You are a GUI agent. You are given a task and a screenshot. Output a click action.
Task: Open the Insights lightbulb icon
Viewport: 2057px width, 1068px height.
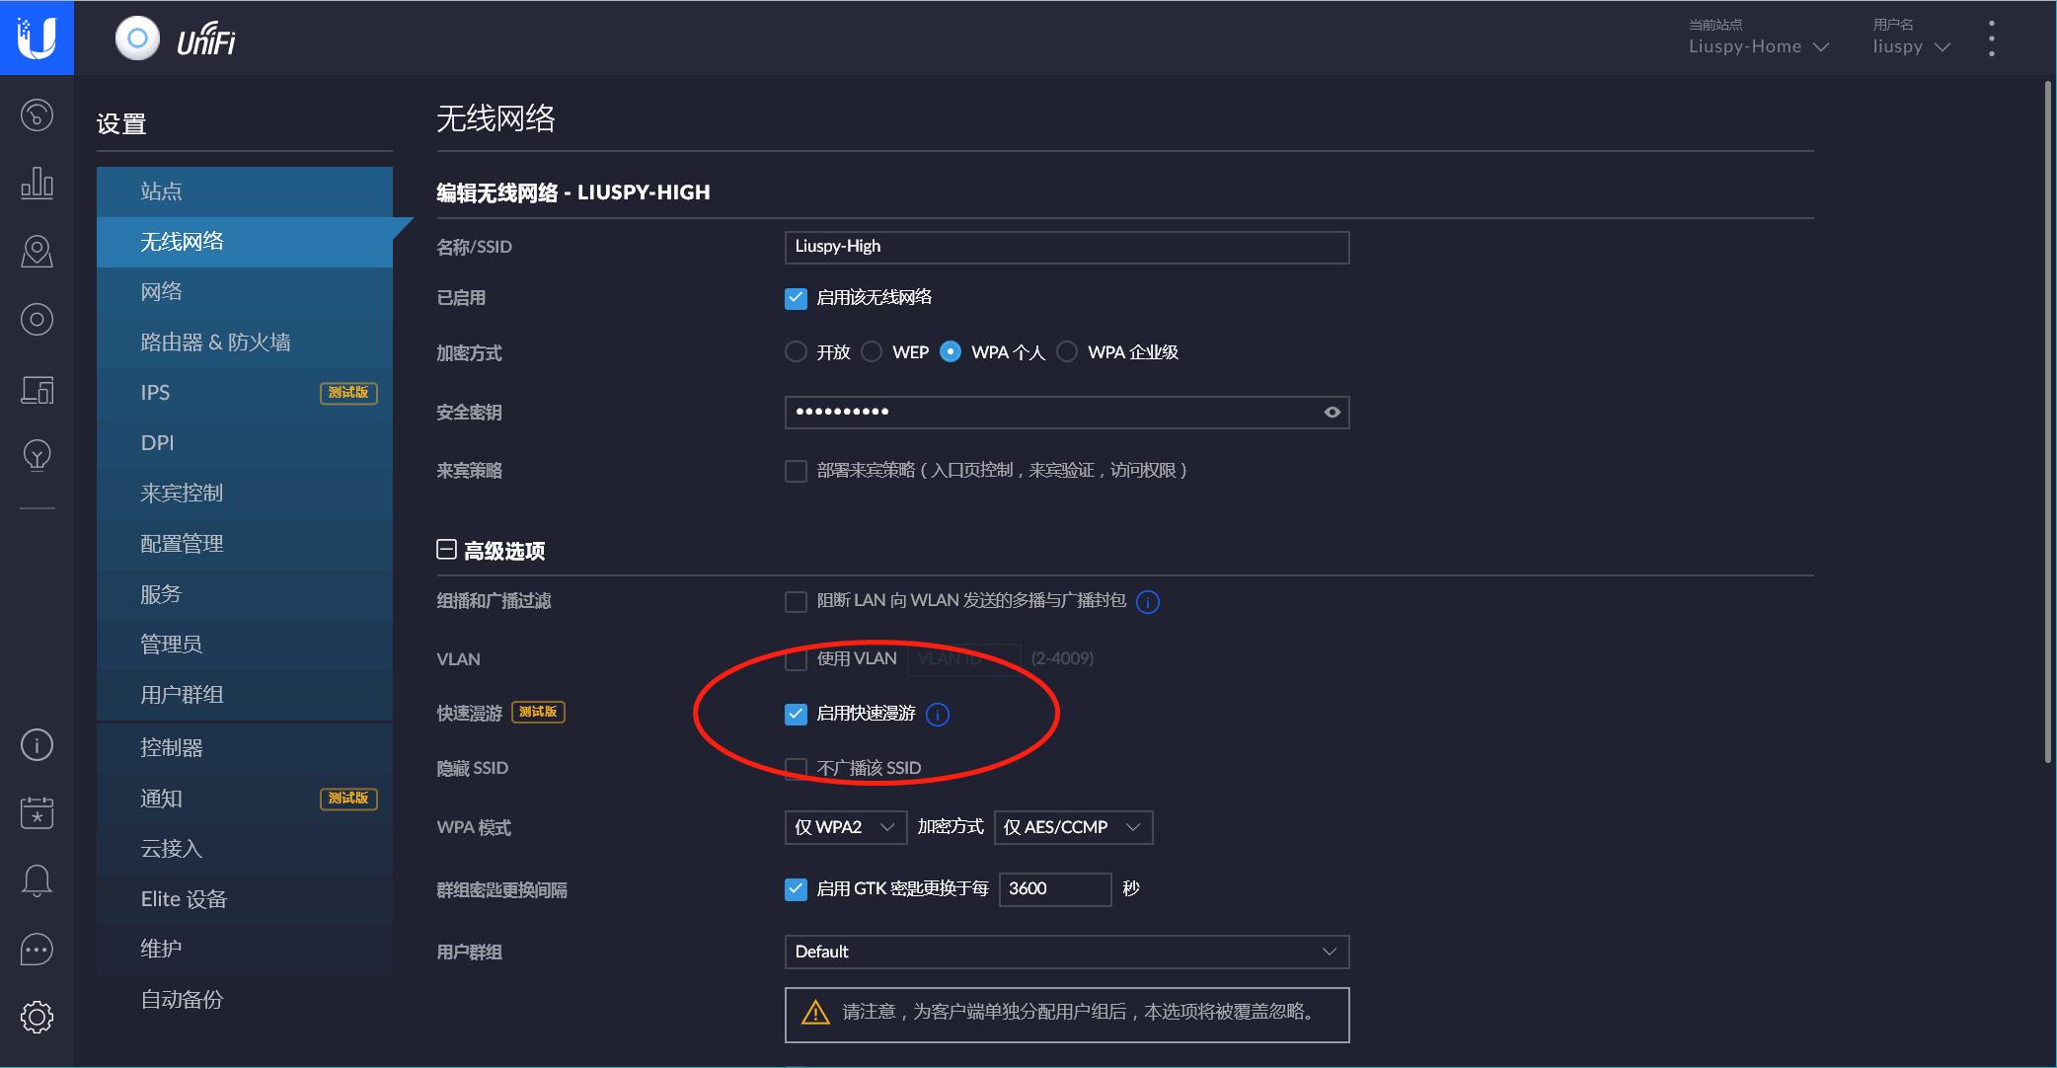click(x=37, y=455)
